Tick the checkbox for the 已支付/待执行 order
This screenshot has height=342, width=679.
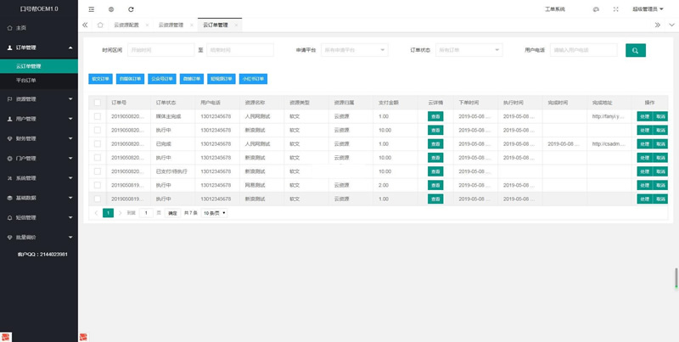[x=98, y=171]
